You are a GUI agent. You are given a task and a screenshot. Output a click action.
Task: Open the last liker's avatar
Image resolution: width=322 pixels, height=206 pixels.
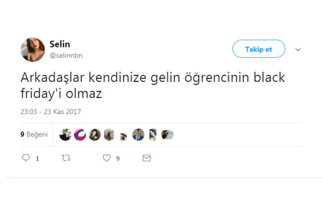pyautogui.click(x=168, y=135)
